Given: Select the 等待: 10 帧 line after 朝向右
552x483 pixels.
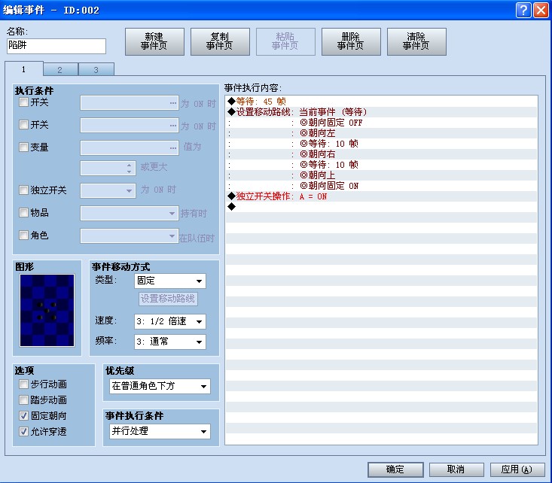Looking at the screenshot, I should point(381,165).
